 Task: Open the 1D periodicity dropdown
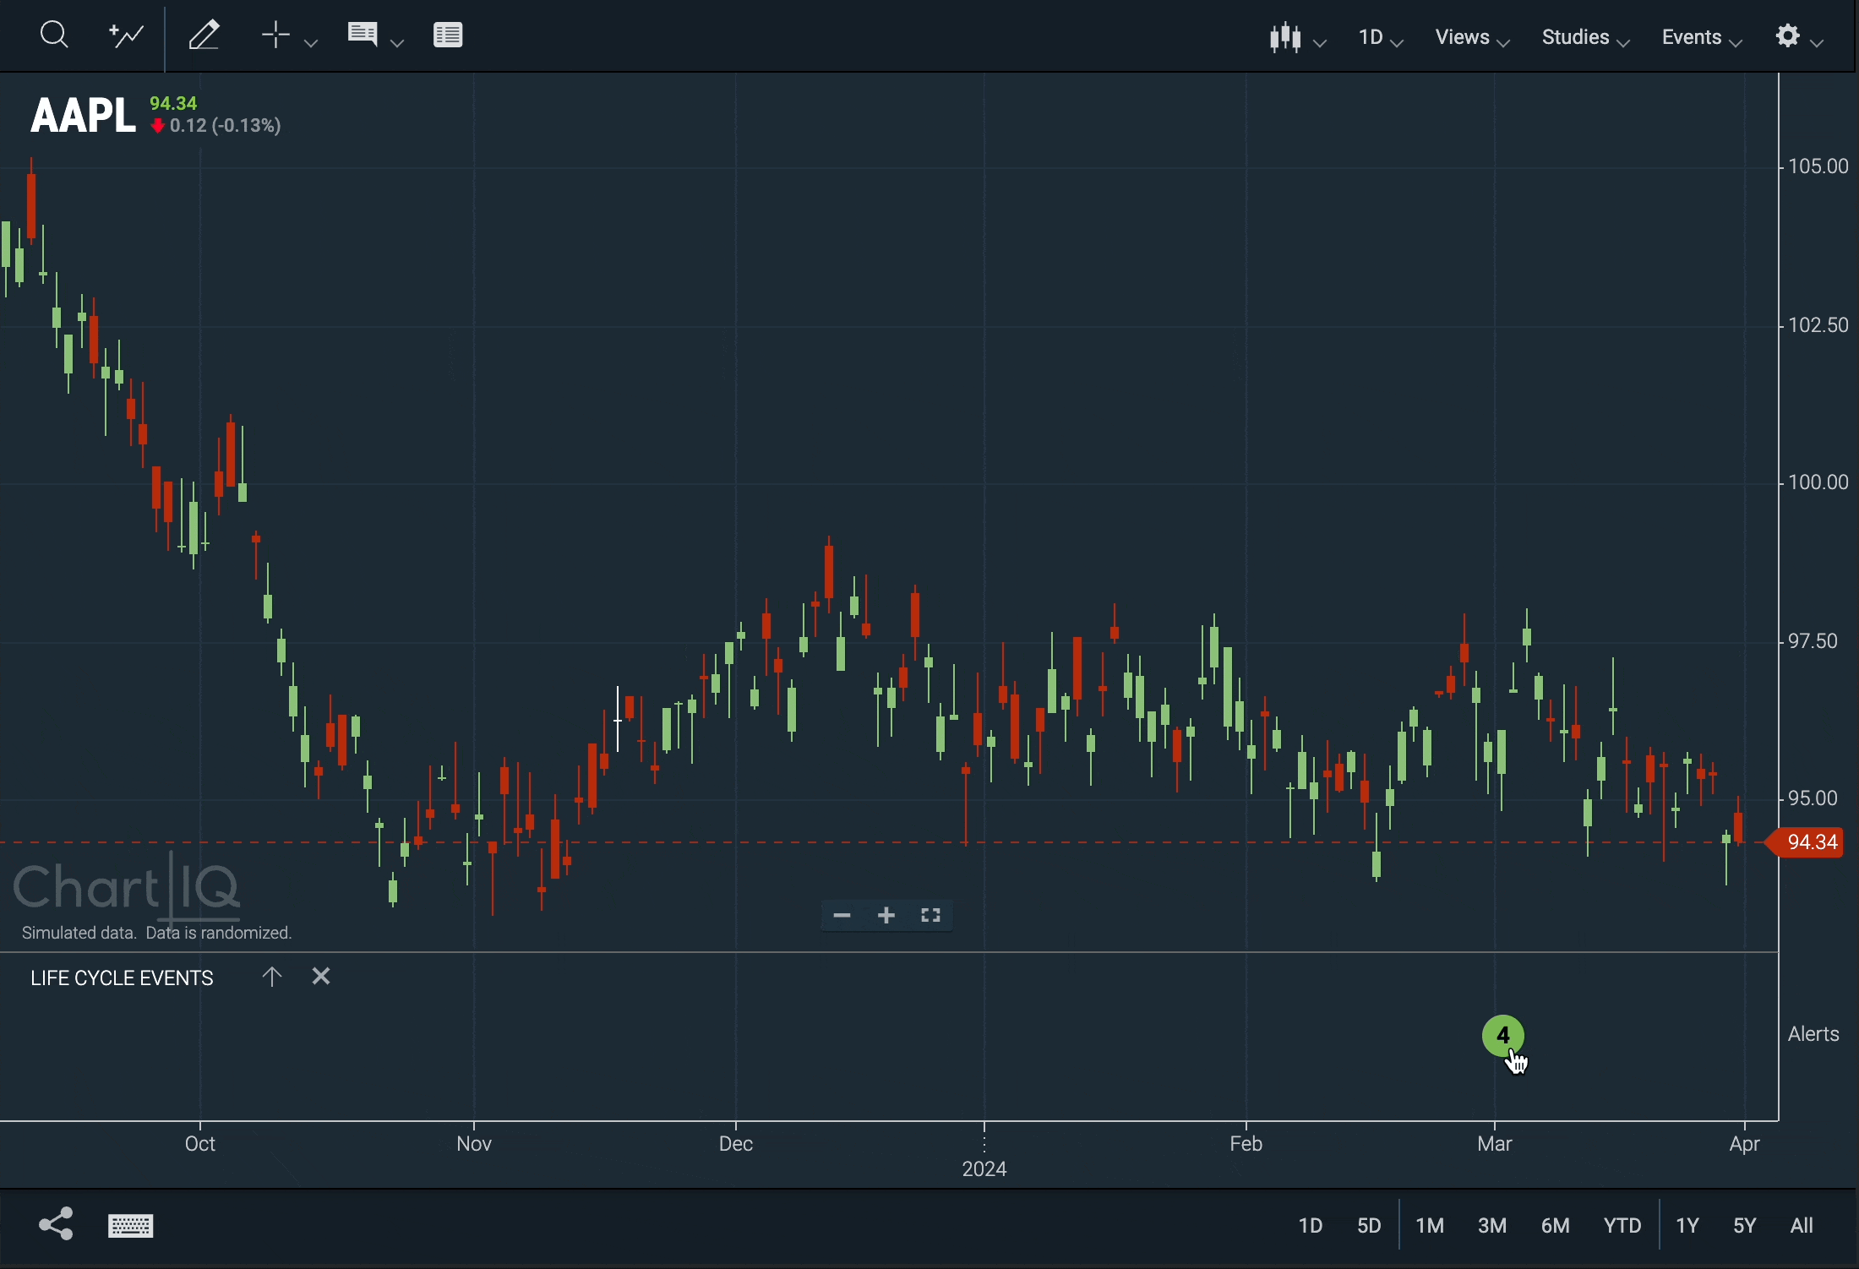tap(1382, 38)
